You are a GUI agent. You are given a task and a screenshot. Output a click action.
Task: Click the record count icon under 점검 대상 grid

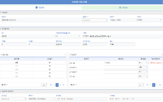click(2, 85)
